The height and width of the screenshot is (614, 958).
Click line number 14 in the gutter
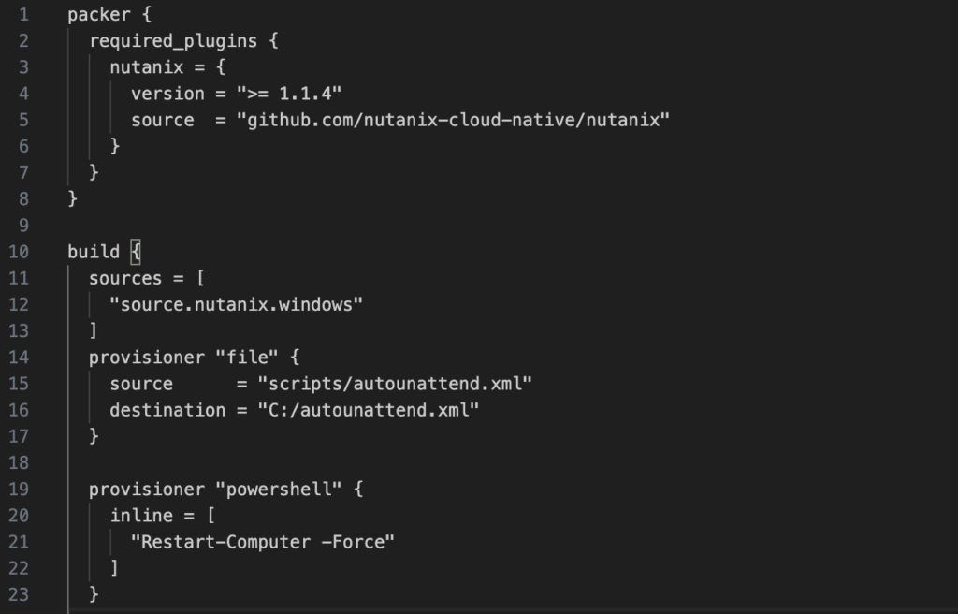(20, 357)
